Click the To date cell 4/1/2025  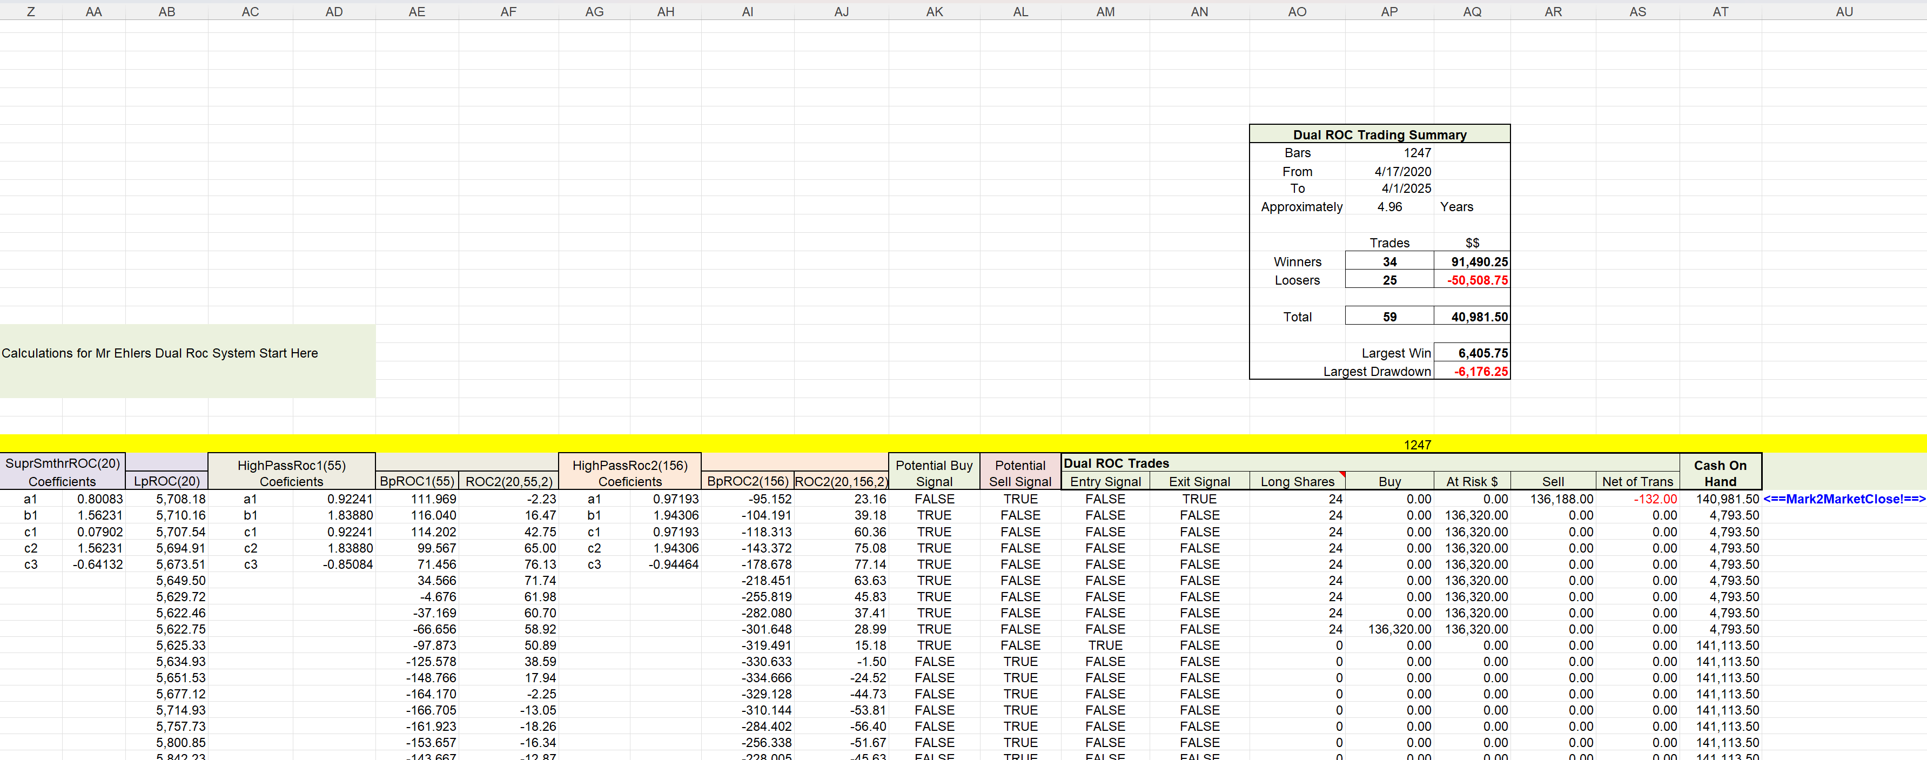click(x=1405, y=189)
